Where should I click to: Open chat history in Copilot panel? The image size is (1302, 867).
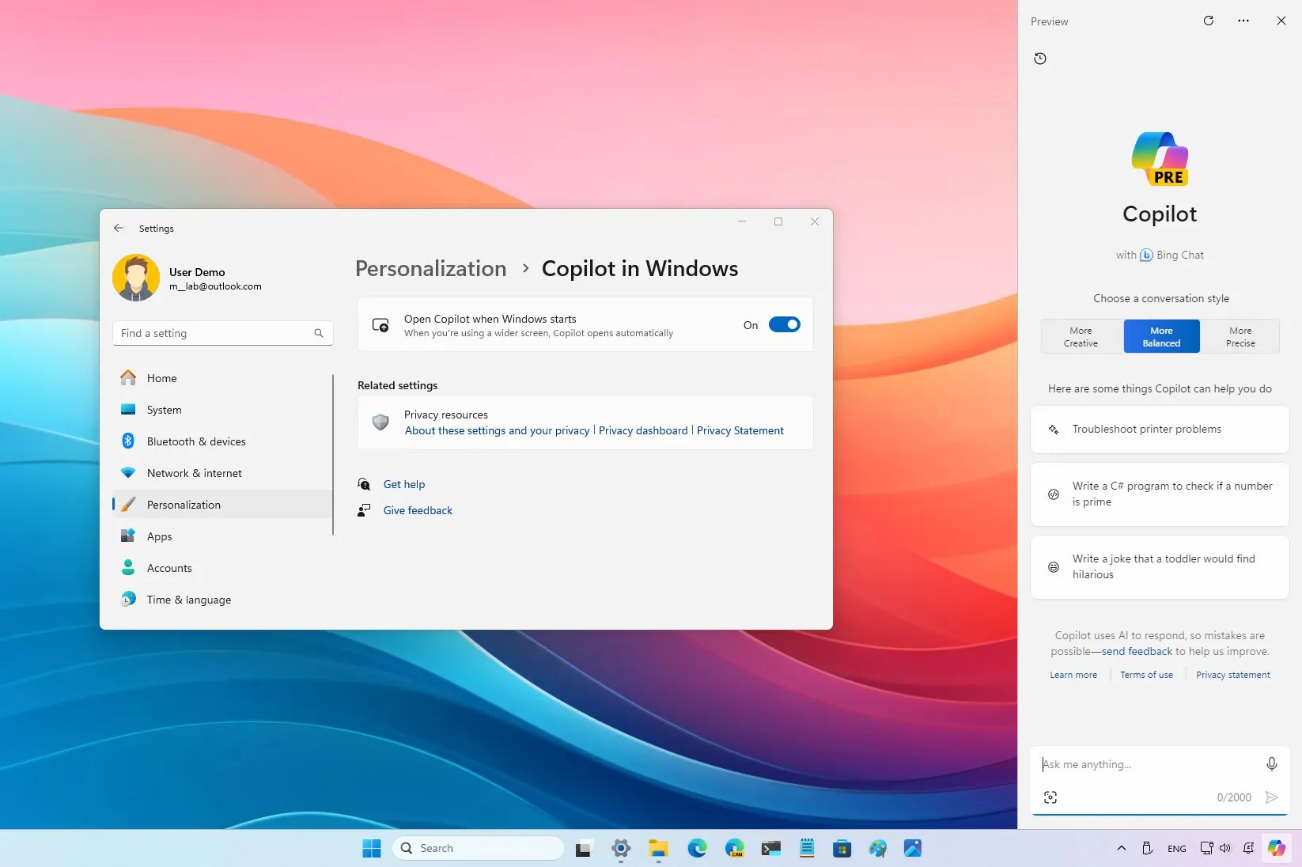pyautogui.click(x=1040, y=59)
